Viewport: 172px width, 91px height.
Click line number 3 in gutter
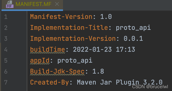coord(6,39)
